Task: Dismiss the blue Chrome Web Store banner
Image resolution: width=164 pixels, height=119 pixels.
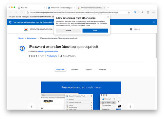Action: [x=154, y=22]
